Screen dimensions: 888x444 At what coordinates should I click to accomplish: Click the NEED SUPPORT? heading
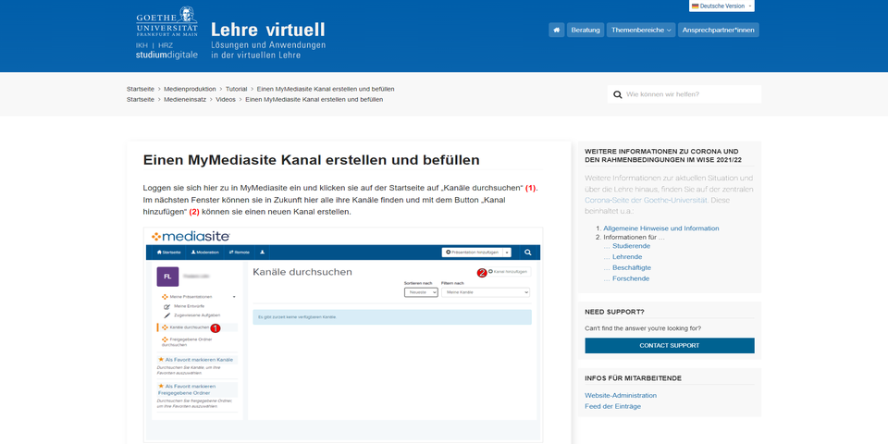(614, 312)
